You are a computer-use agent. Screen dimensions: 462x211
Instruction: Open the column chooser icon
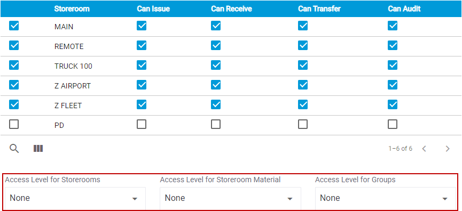pos(38,149)
